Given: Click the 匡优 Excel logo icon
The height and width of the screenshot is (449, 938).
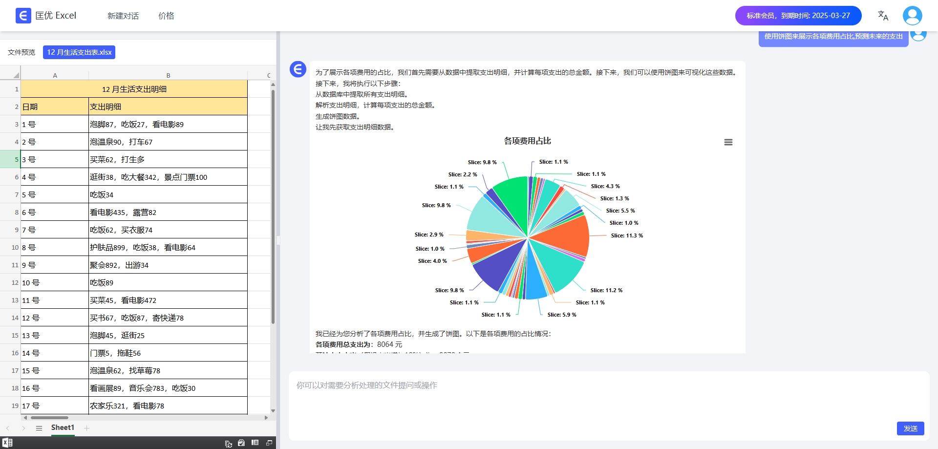Looking at the screenshot, I should click(23, 16).
